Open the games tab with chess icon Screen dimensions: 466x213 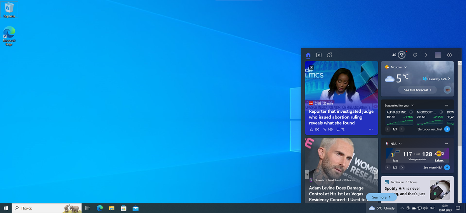[329, 55]
